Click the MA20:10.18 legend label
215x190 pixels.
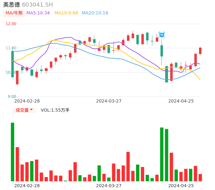[x=95, y=13]
